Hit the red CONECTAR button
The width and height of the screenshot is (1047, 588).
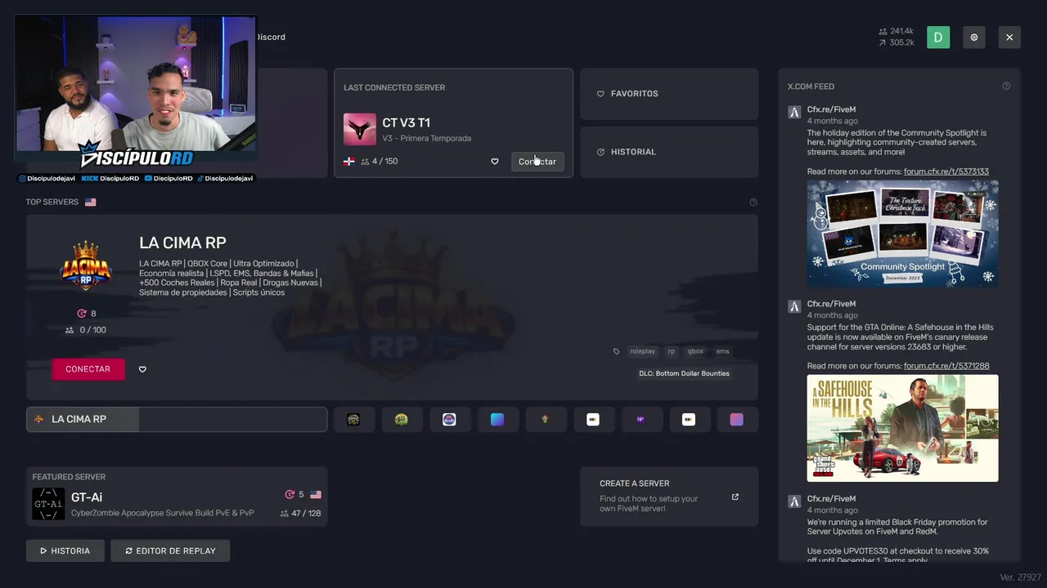pyautogui.click(x=88, y=369)
